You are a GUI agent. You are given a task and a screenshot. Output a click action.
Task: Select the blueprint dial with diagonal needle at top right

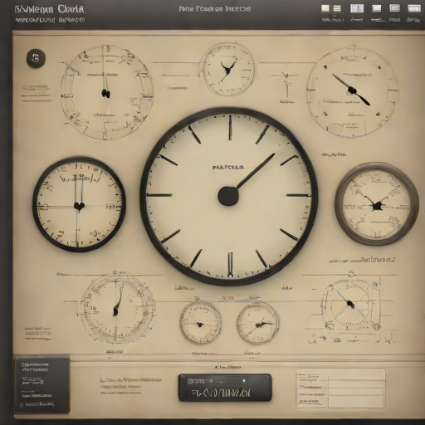[x=352, y=91]
